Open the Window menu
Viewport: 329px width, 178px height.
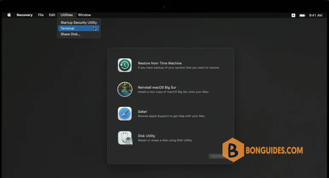[84, 15]
